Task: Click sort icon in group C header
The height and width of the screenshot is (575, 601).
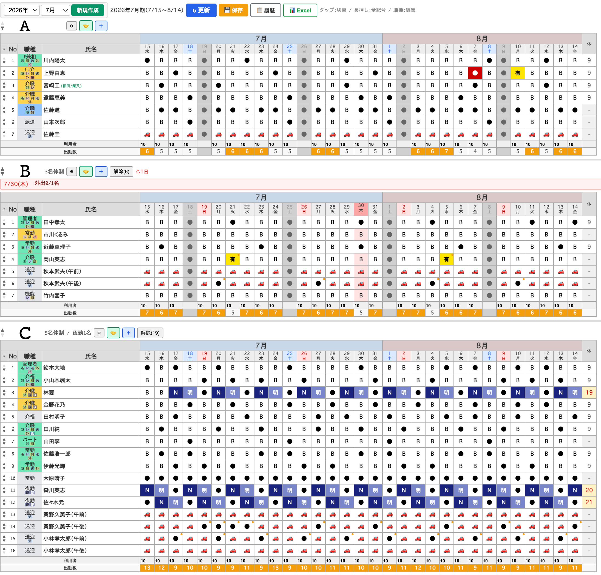Action: 4,356
